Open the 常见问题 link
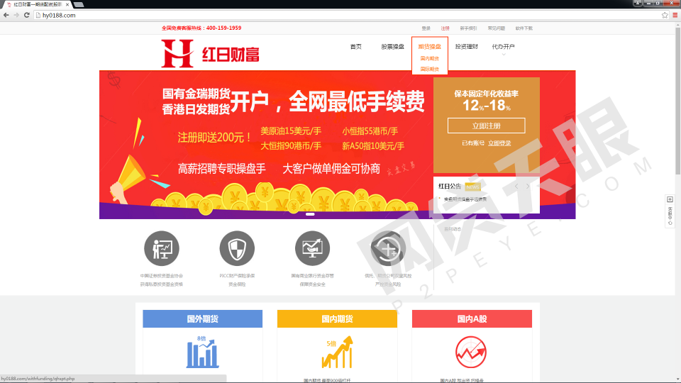This screenshot has height=383, width=681. (497, 28)
